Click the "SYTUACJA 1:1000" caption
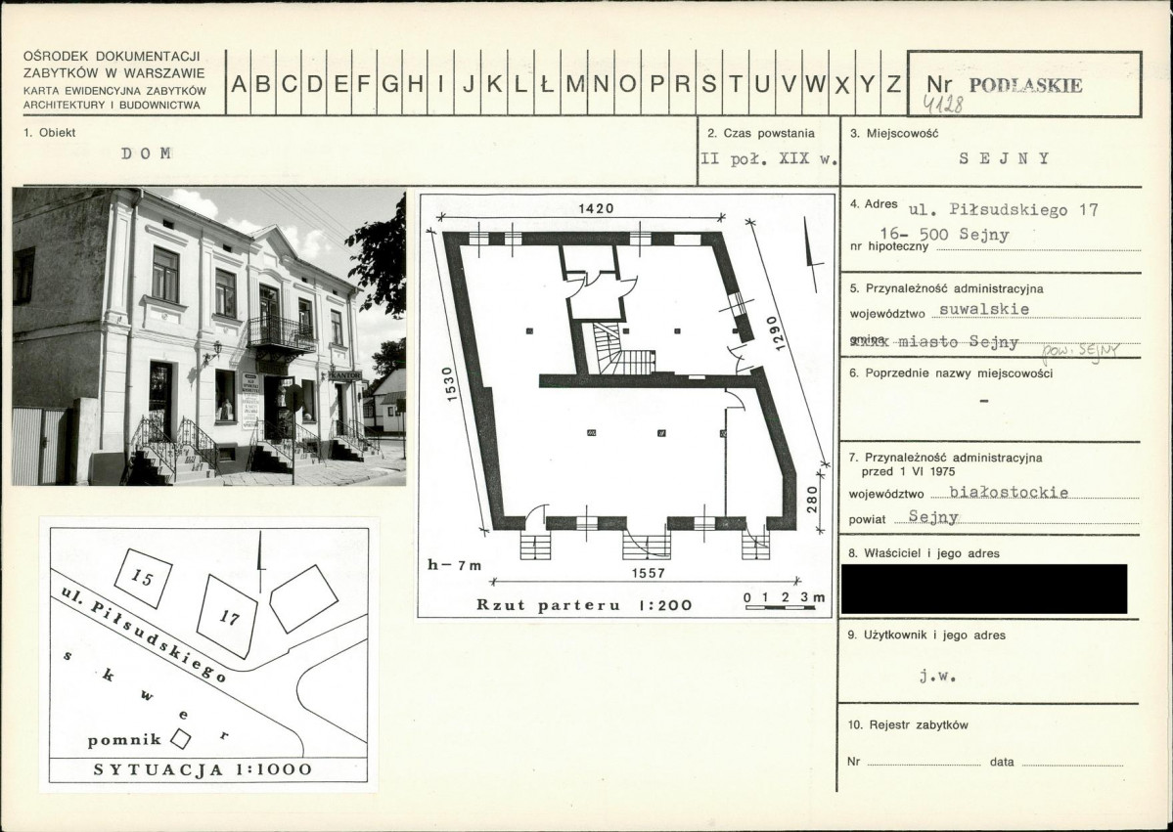The width and height of the screenshot is (1173, 832). (x=203, y=769)
